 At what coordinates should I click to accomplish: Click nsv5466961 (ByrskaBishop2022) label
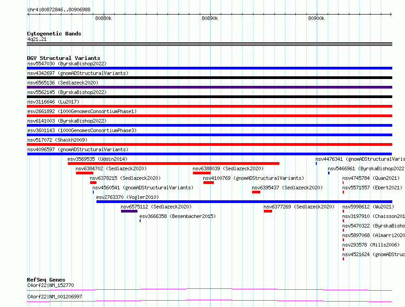[366, 168]
